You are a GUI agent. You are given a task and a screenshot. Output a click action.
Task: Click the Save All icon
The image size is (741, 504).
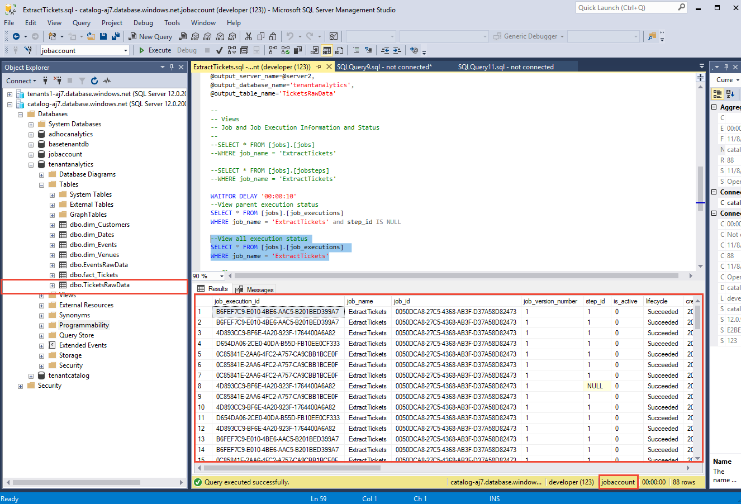[116, 36]
